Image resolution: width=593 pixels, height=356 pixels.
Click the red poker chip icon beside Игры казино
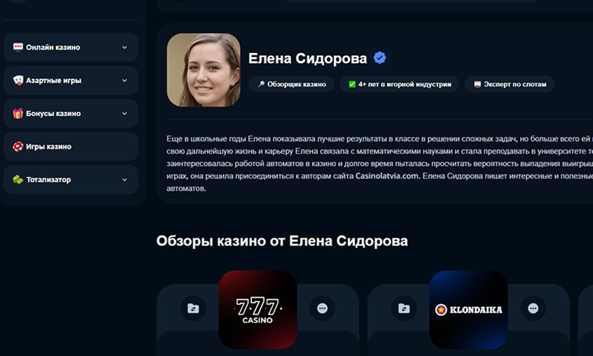coord(18,147)
